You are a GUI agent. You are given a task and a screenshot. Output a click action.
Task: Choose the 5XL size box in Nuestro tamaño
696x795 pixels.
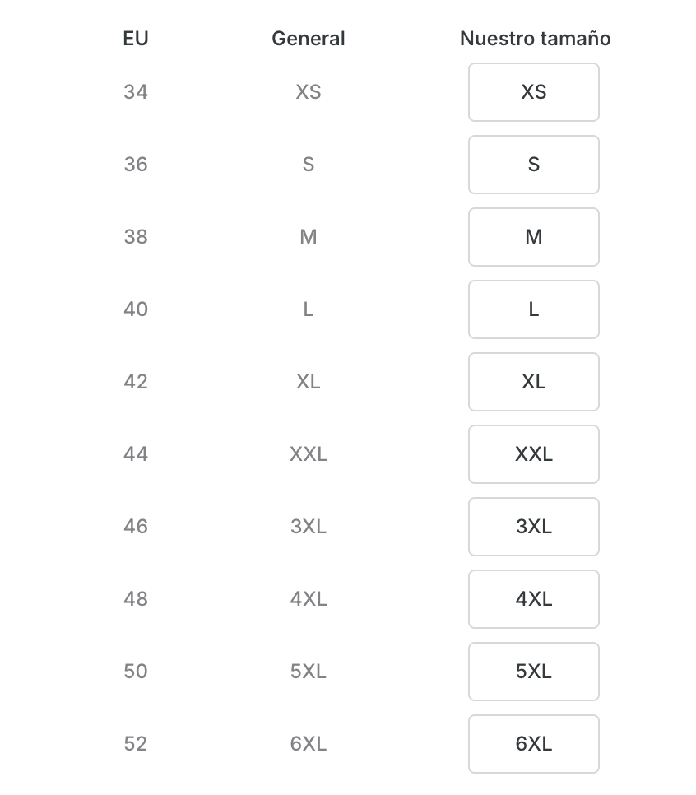[x=534, y=672]
